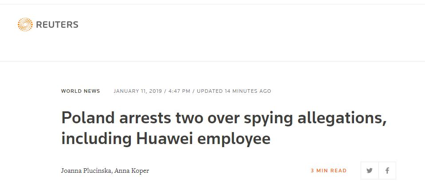Click the word Huawei in the headline
This screenshot has height=186, width=425.
[x=164, y=139]
